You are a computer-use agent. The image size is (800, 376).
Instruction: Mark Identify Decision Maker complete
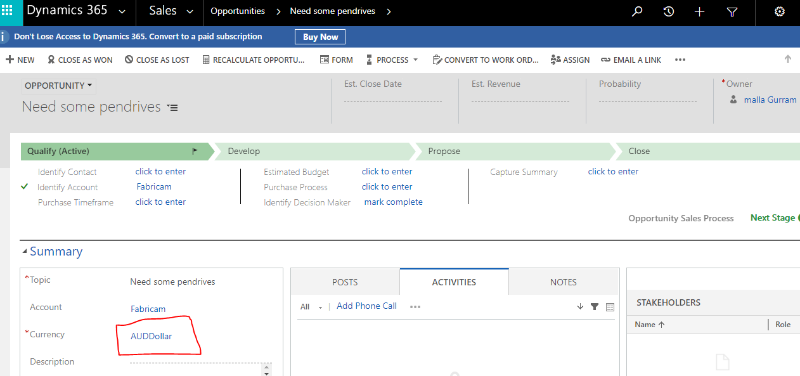[x=393, y=202]
